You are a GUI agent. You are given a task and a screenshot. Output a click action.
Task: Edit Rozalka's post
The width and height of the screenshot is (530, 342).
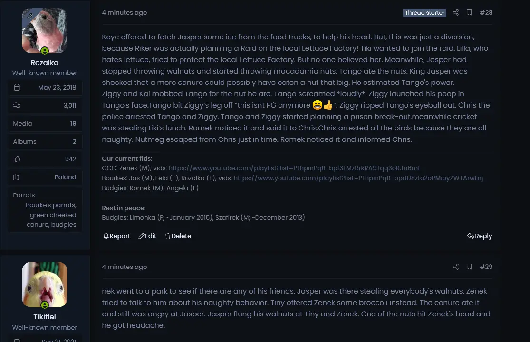147,236
